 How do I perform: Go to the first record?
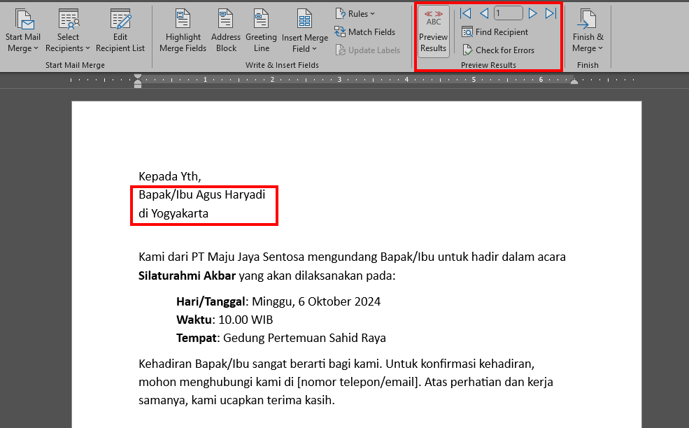coord(464,13)
